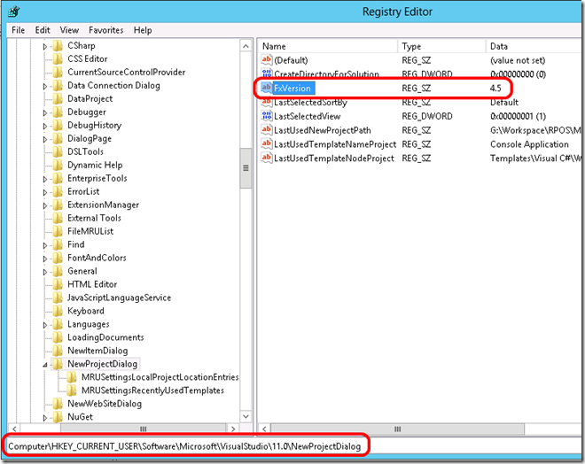This screenshot has height=464, width=585.
Task: Open the Help menu
Action: (x=143, y=30)
